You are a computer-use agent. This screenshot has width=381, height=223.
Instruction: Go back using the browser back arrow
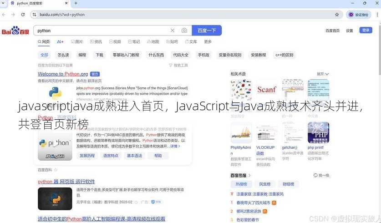(x=4, y=15)
